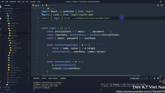This screenshot has width=165, height=93.
Task: Expand the components folder
Action: coord(14,23)
